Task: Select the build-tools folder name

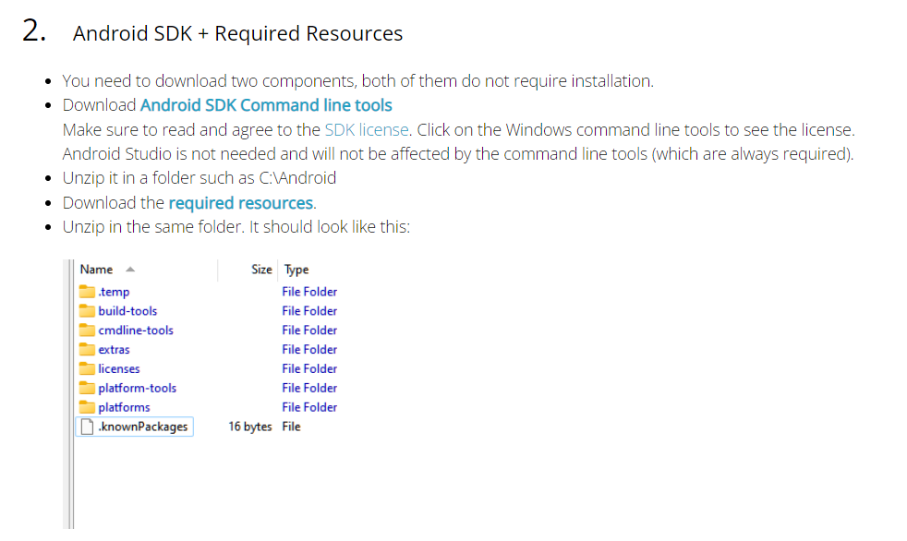Action: coord(127,311)
